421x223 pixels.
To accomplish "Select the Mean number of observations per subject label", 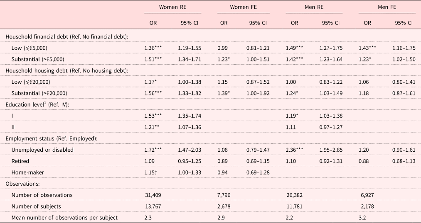I will click(x=64, y=217).
